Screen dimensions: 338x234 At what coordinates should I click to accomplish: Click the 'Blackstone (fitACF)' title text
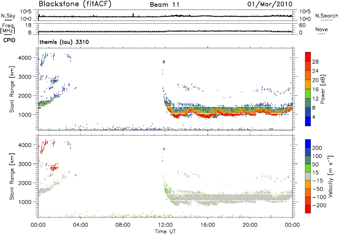coord(75,4)
